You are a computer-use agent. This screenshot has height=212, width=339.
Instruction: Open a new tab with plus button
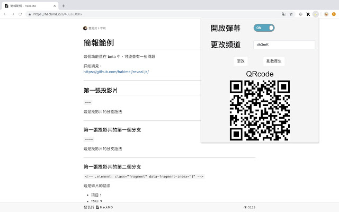[64, 6]
